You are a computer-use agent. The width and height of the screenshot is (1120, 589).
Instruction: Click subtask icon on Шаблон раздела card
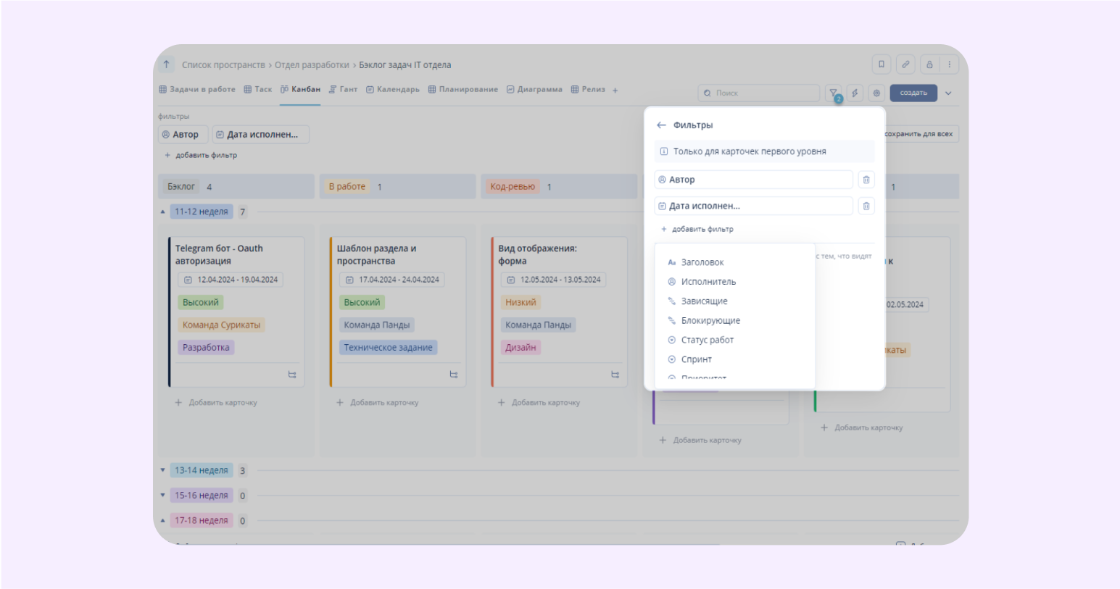click(x=454, y=375)
